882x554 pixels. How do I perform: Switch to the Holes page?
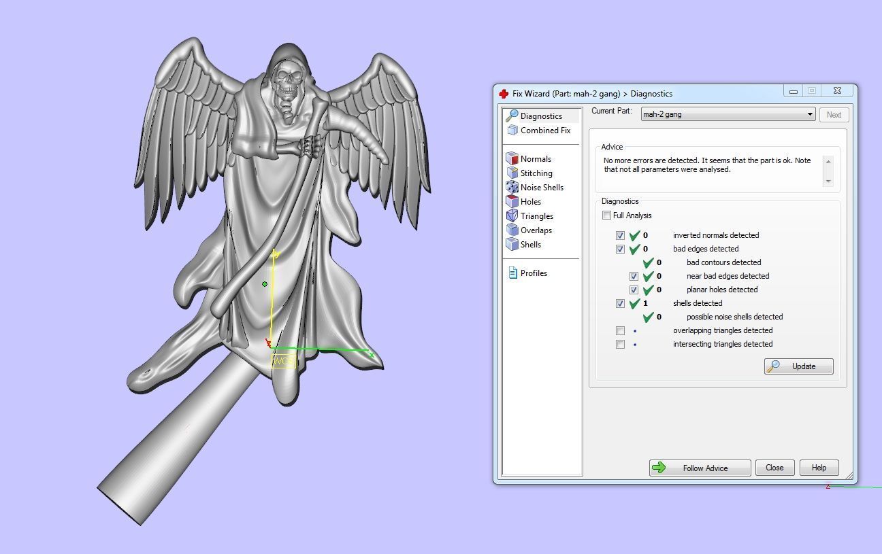(x=531, y=202)
